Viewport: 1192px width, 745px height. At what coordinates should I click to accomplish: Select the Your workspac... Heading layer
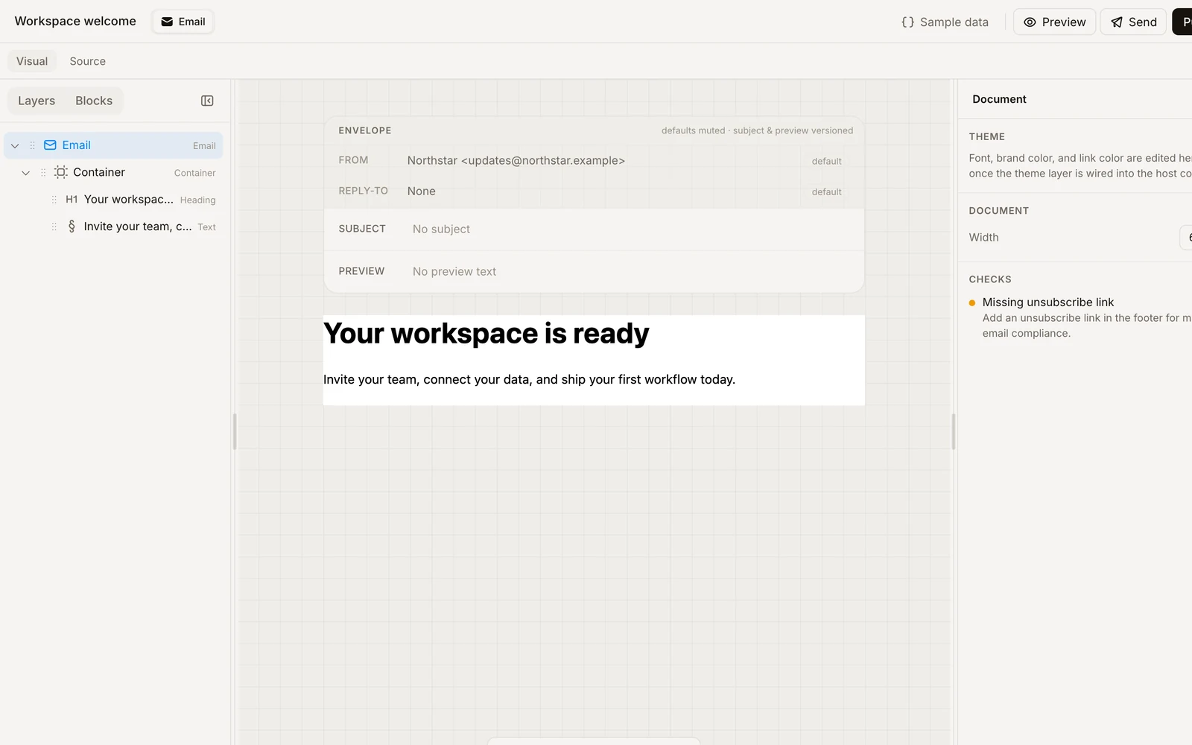[113, 200]
